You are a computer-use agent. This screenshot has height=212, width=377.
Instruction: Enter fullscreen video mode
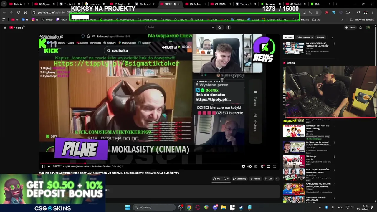[275, 166]
